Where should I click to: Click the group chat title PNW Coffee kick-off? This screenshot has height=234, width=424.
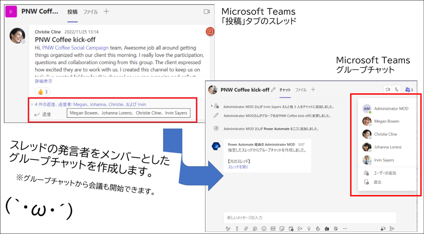click(245, 90)
